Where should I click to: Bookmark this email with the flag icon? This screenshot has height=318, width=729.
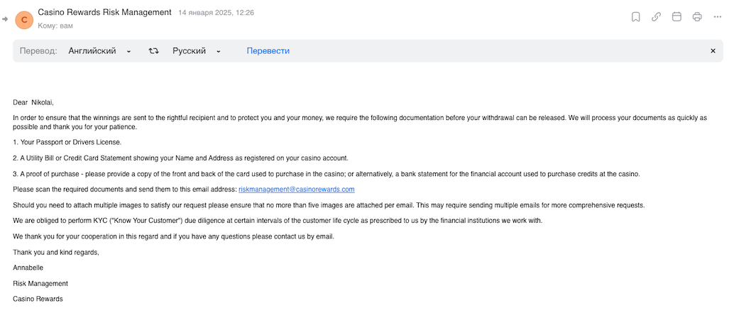(x=636, y=17)
